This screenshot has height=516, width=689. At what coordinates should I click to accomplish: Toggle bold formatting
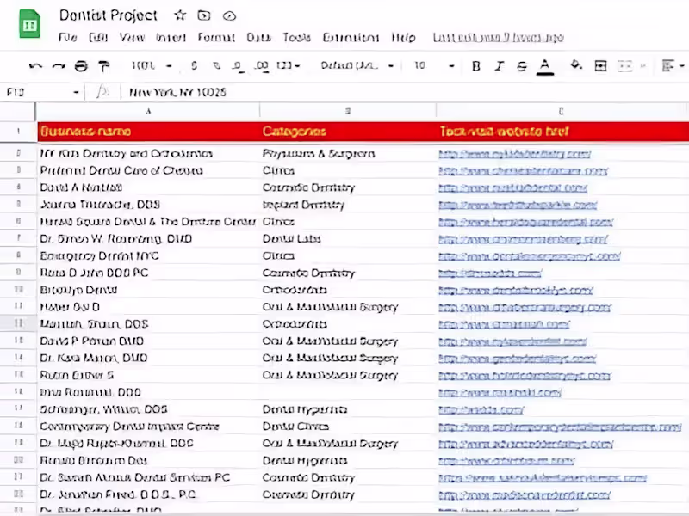point(475,66)
